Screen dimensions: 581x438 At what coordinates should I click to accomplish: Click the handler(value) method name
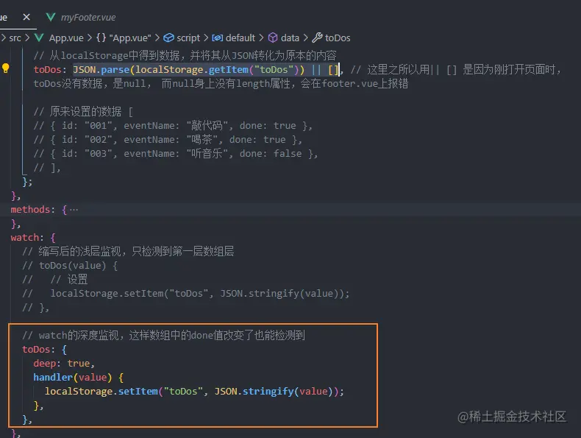53,377
